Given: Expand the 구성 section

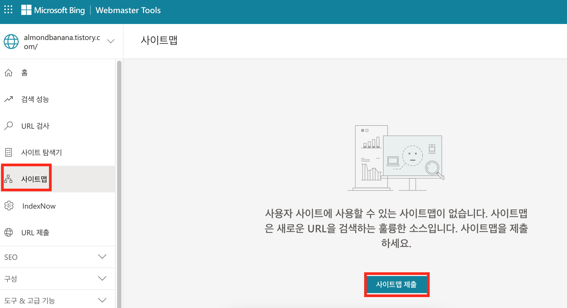Looking at the screenshot, I should pos(102,278).
